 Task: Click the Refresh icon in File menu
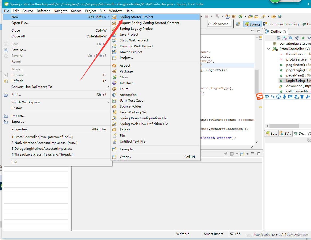point(6,81)
